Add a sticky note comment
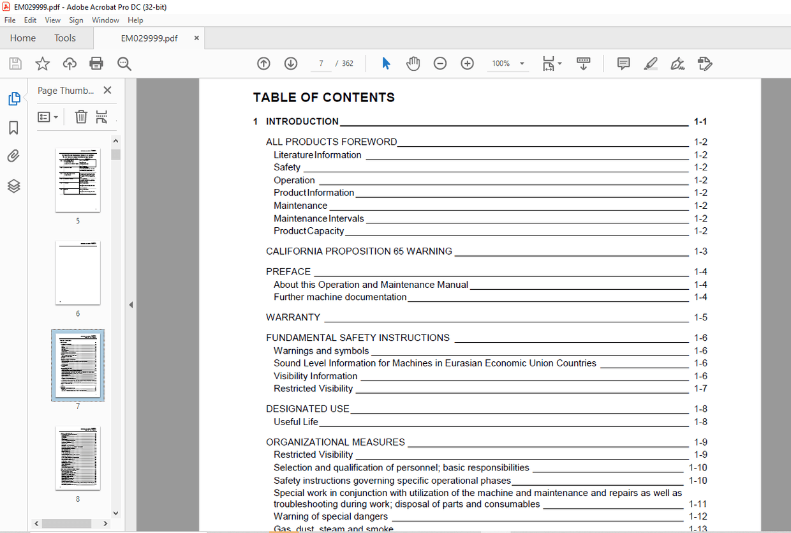The height and width of the screenshot is (533, 791). coord(623,63)
